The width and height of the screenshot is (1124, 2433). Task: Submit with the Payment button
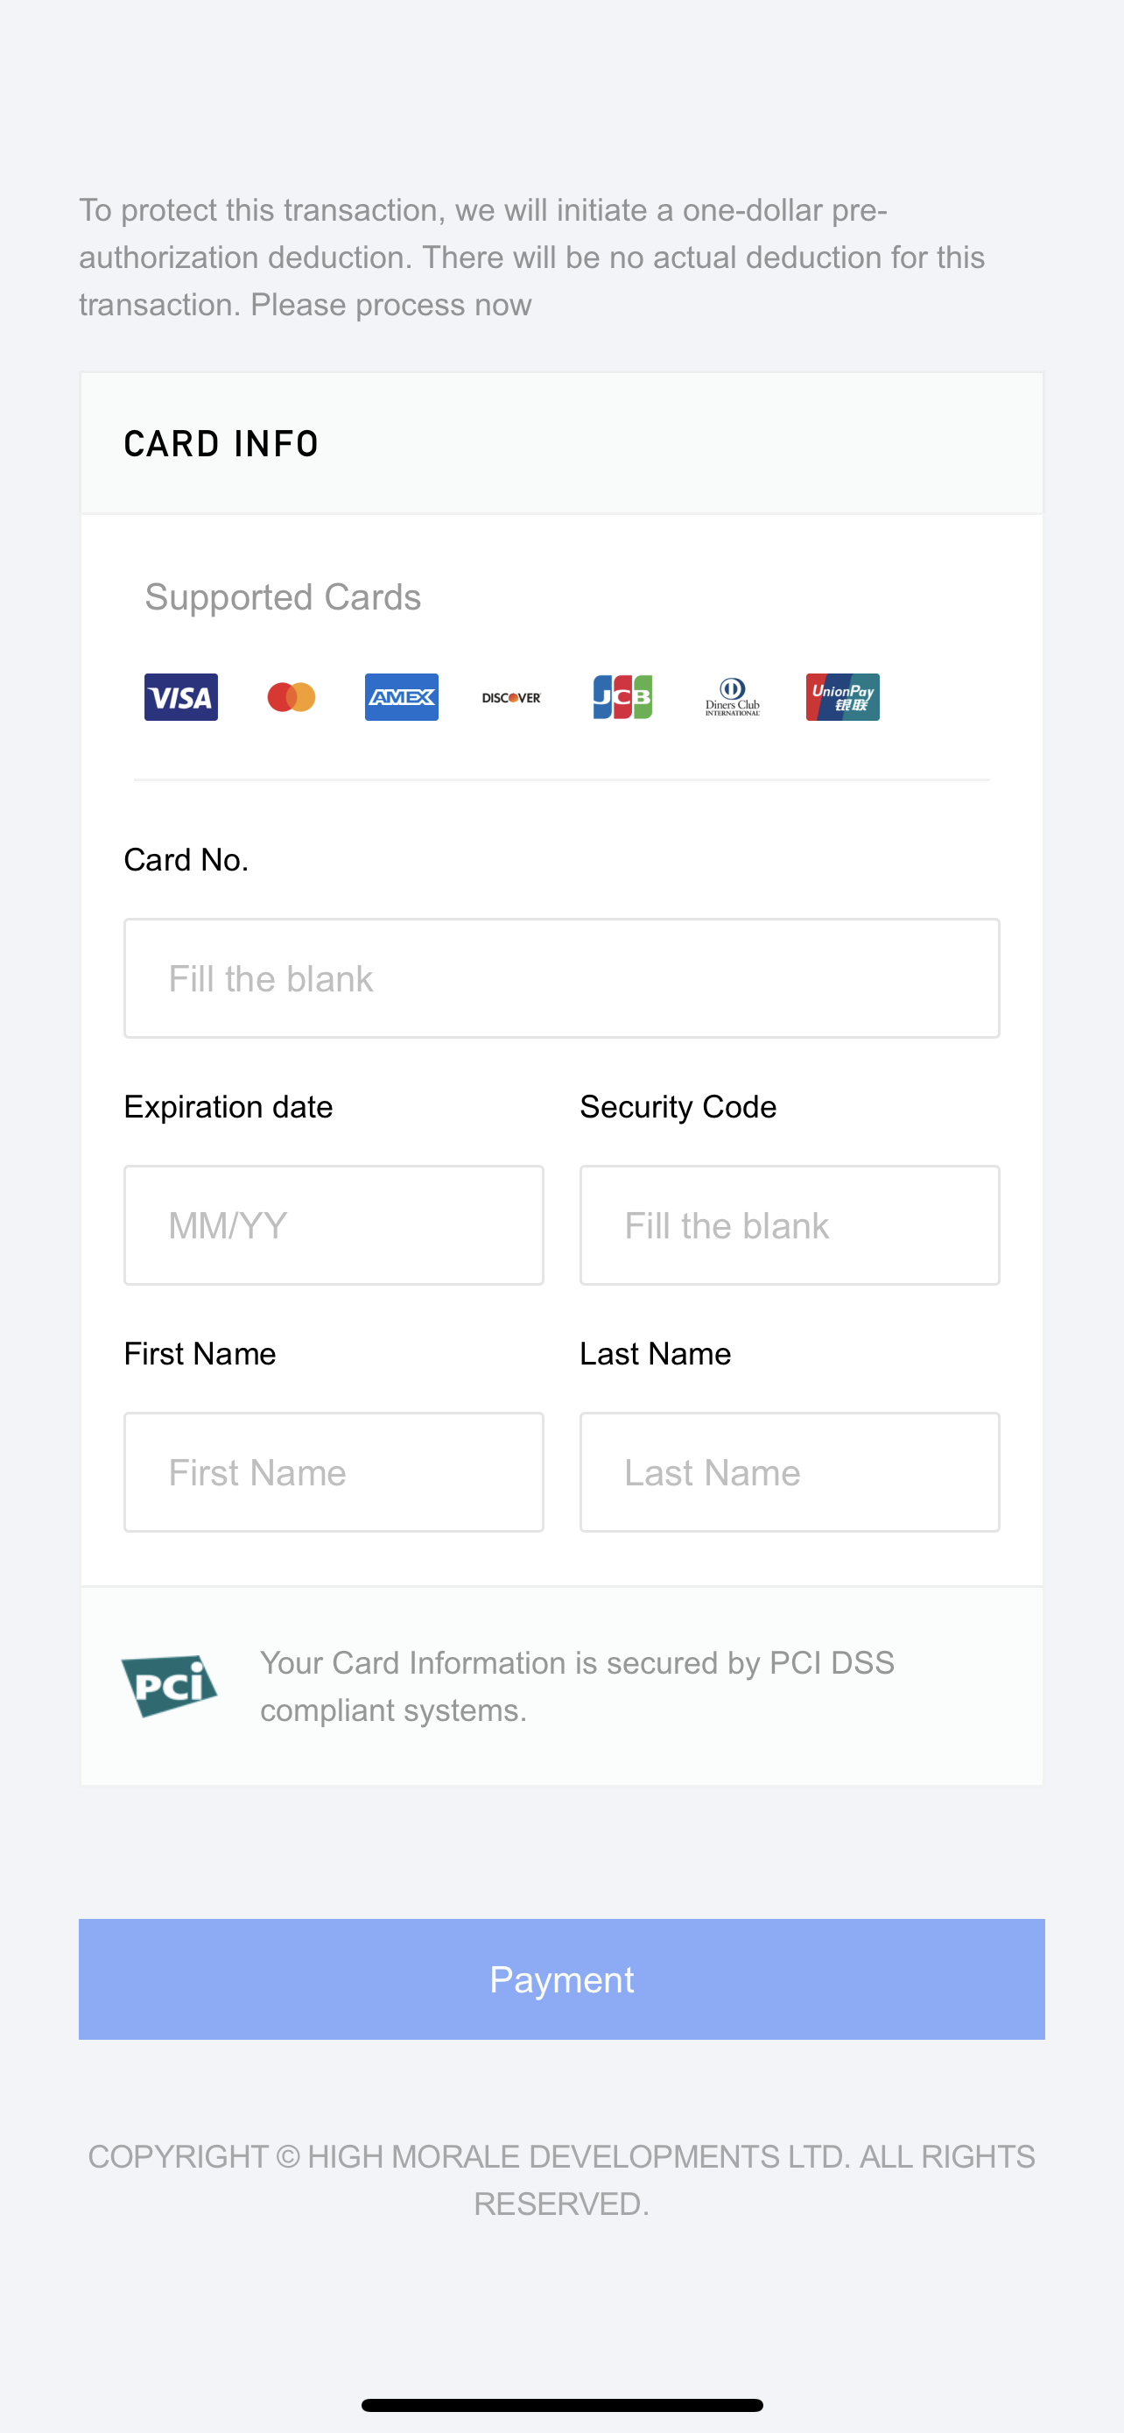point(561,1978)
